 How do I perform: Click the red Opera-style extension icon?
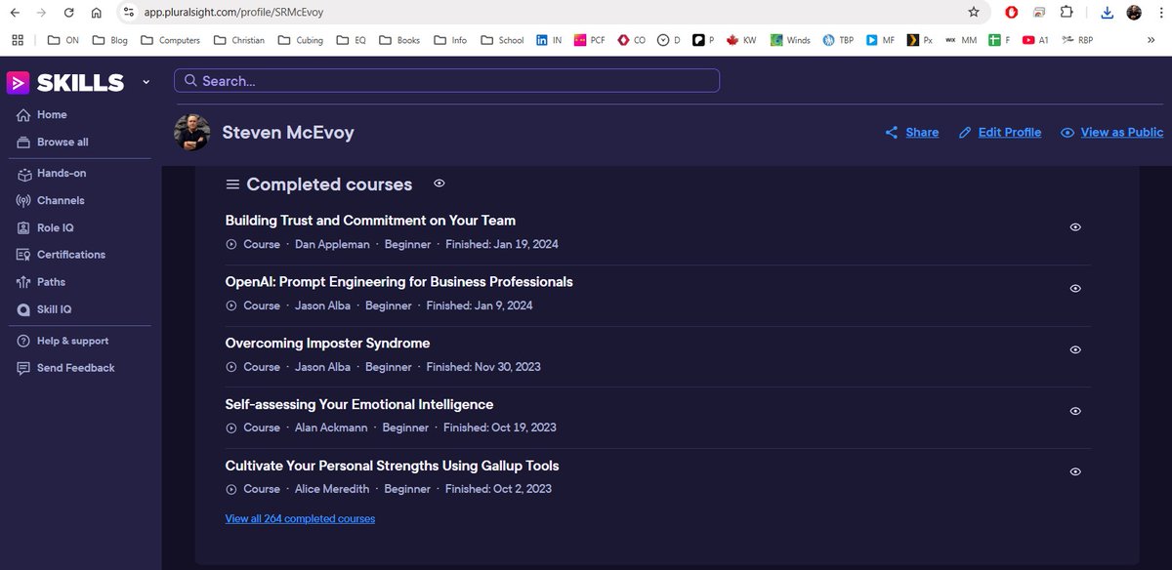[x=1012, y=13]
